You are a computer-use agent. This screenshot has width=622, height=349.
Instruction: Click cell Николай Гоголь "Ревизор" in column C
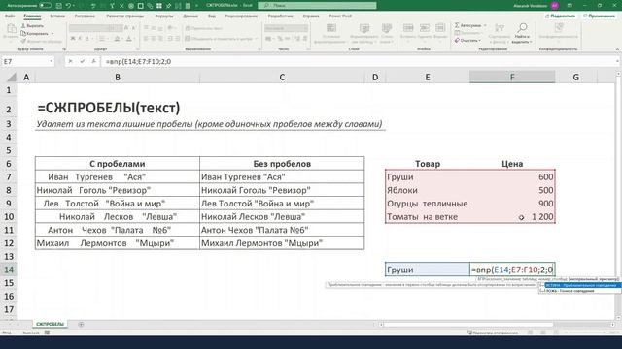pos(282,190)
